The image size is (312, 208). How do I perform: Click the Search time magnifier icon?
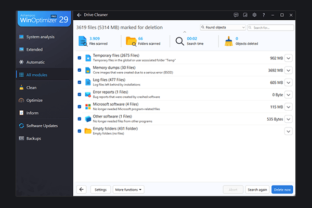[180, 41]
